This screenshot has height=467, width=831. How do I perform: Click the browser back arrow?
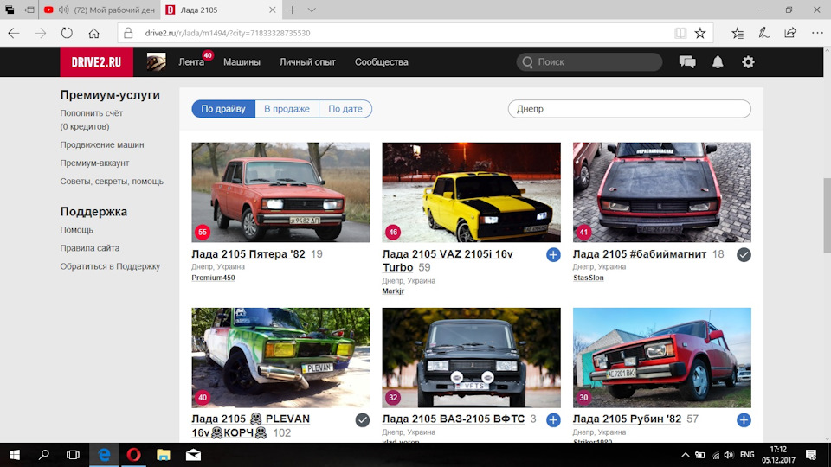(x=14, y=33)
